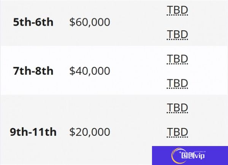Select the 9th-11th placement label

[33, 132]
